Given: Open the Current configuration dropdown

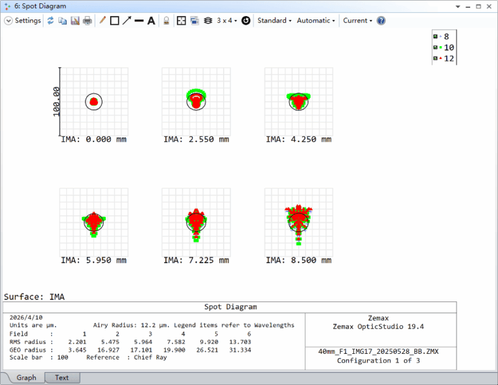Looking at the screenshot, I should point(357,21).
